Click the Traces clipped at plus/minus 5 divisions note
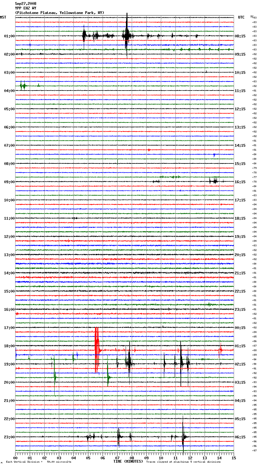 (183, 462)
